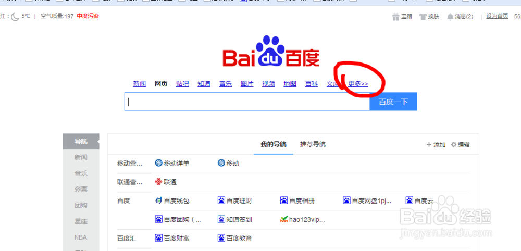Switch to 推荐导航 tab
Image resolution: width=521 pixels, height=251 pixels.
point(313,144)
